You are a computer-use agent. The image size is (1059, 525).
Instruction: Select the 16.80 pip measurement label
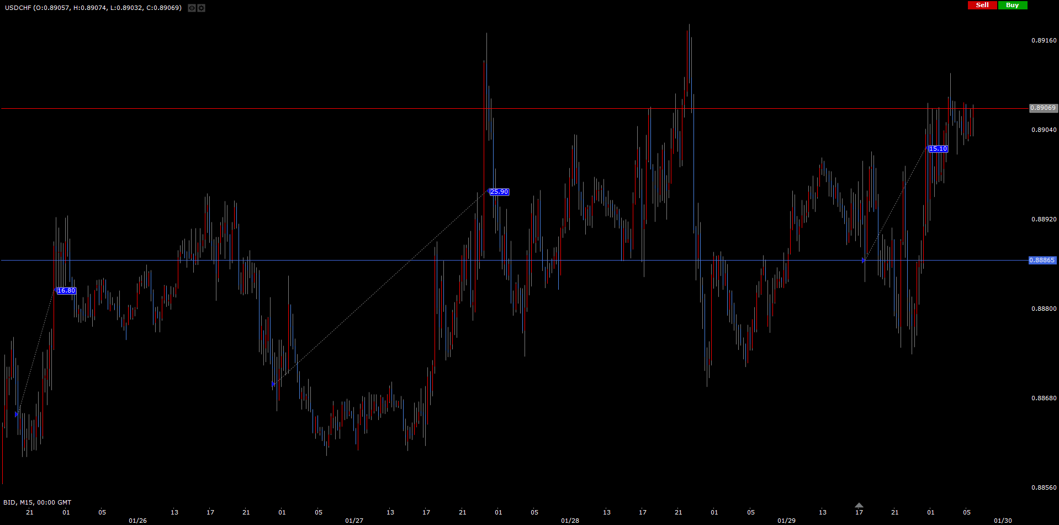pos(66,291)
